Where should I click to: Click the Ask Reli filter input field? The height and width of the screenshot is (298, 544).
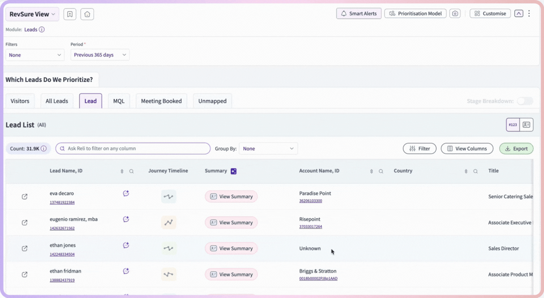click(x=133, y=149)
